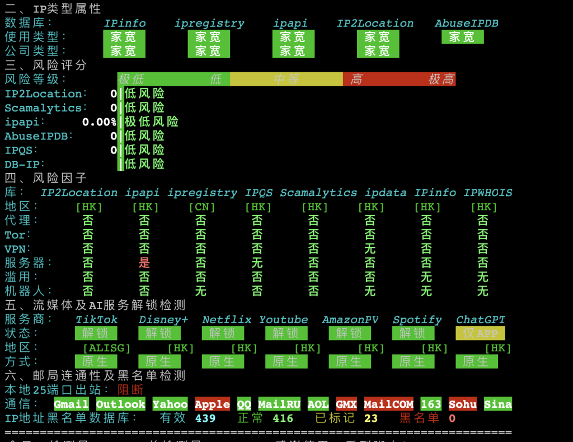This screenshot has height=442, width=573.
Task: Select the AbuseIPDB database header
Action: pyautogui.click(x=466, y=24)
